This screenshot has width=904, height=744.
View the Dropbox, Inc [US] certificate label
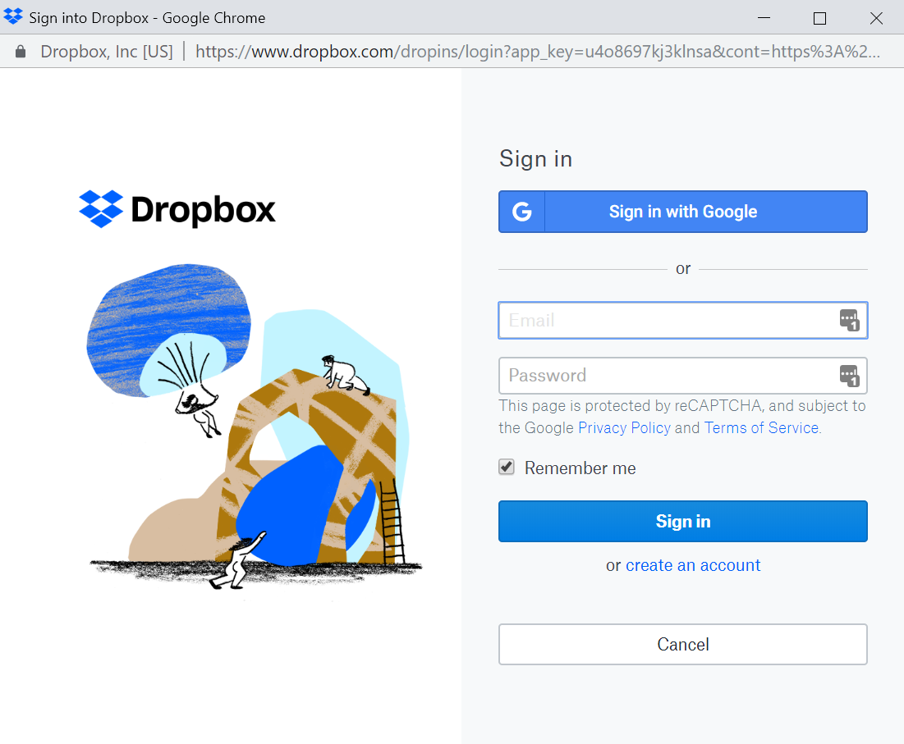click(107, 52)
